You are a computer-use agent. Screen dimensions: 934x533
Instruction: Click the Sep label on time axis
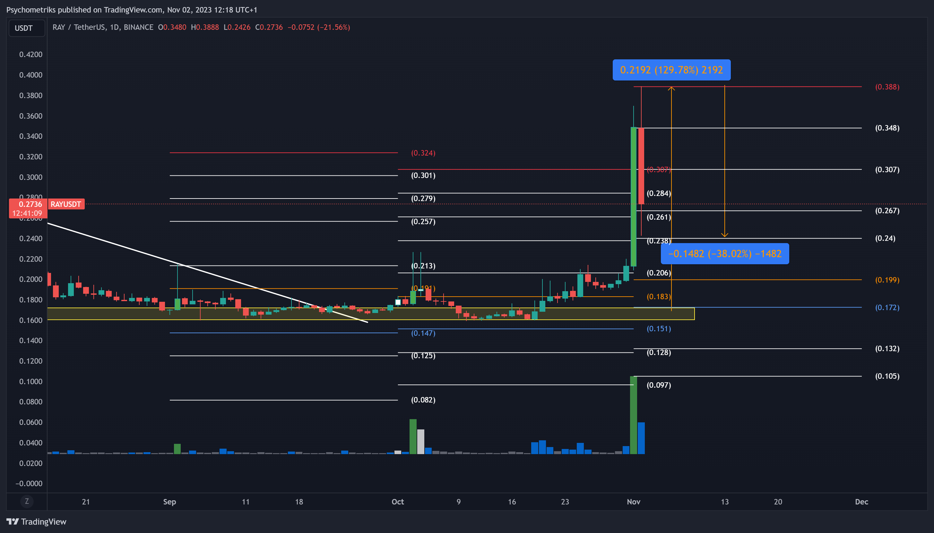(x=169, y=502)
